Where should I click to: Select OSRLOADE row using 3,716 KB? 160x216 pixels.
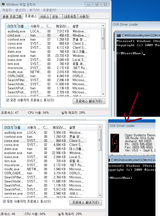(x=44, y=173)
